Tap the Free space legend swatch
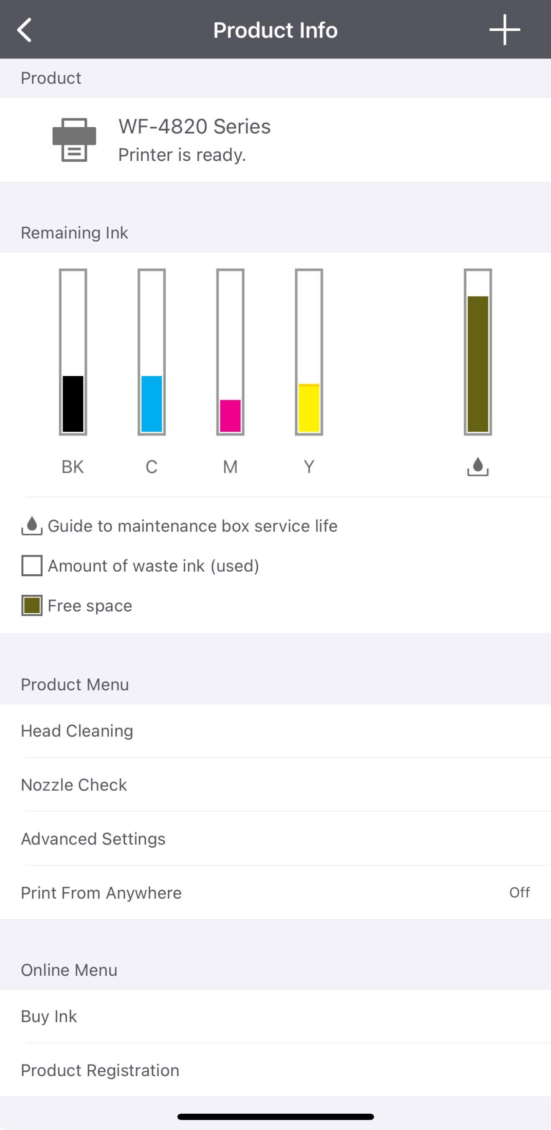The width and height of the screenshot is (551, 1130). [32, 606]
